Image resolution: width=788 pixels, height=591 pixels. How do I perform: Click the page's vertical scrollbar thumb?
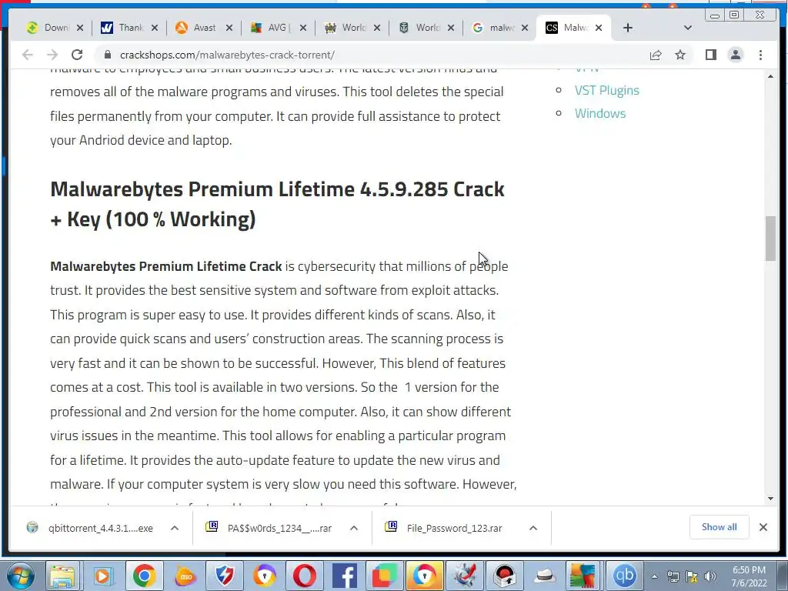(x=770, y=239)
